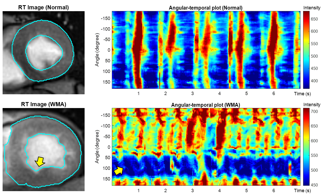Click the 0 y-axis tick on bottom heatmap
The image size is (328, 194).
click(x=109, y=147)
